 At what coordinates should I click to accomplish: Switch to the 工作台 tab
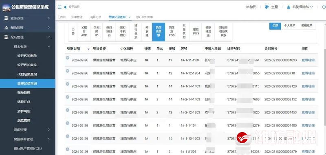click(62, 17)
